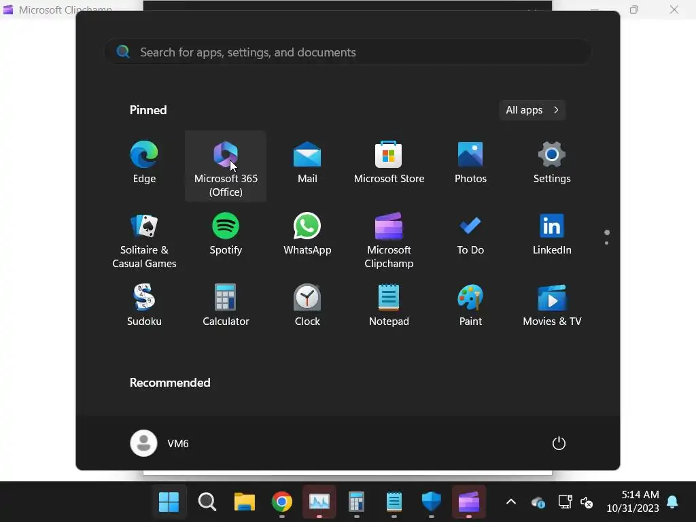
Task: Click the All apps button
Action: 532,110
